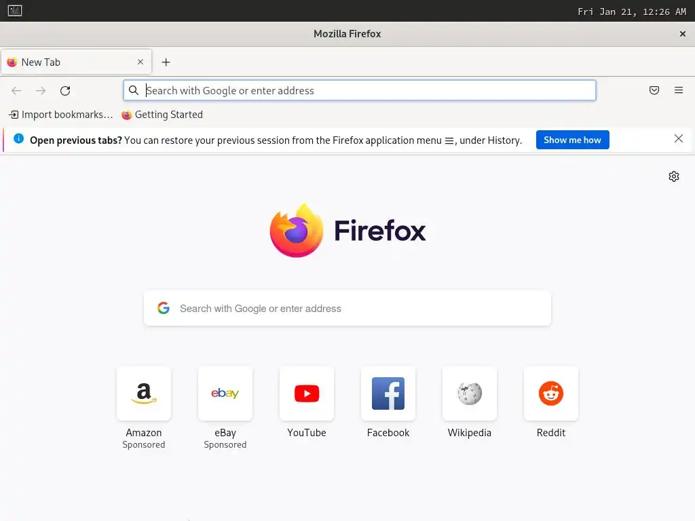Viewport: 695px width, 521px height.
Task: Click the Amazon label text
Action: 144,432
